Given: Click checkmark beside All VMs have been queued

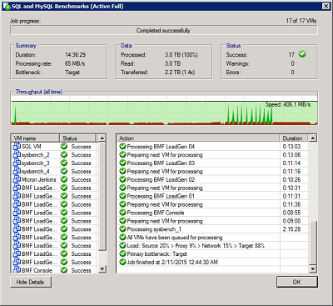Looking at the screenshot, I should (122, 237).
